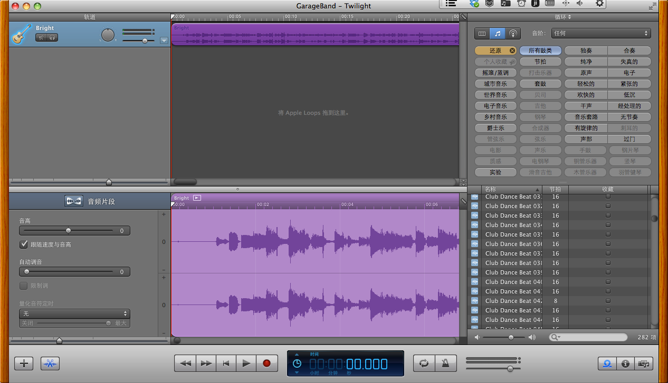This screenshot has height=383, width=668.
Task: Mute the Bright track
Action: tap(41, 37)
